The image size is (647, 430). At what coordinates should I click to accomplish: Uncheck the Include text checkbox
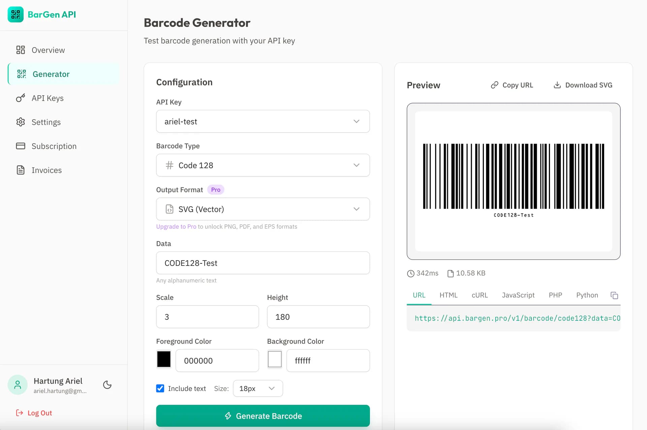point(160,388)
